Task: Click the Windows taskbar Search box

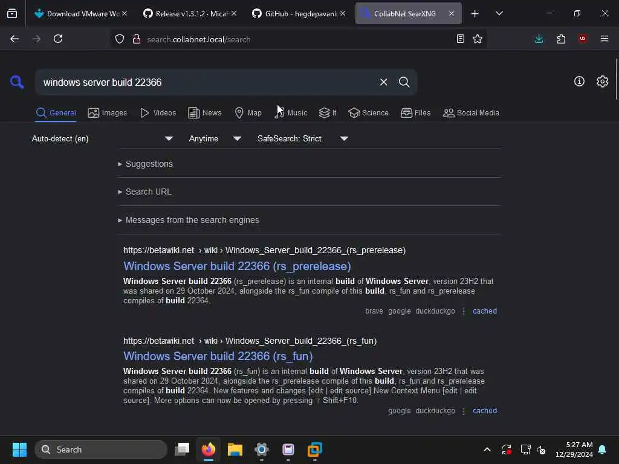Action: (101, 449)
